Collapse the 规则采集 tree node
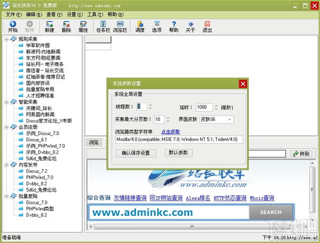The height and width of the screenshot is (243, 320). point(6,39)
